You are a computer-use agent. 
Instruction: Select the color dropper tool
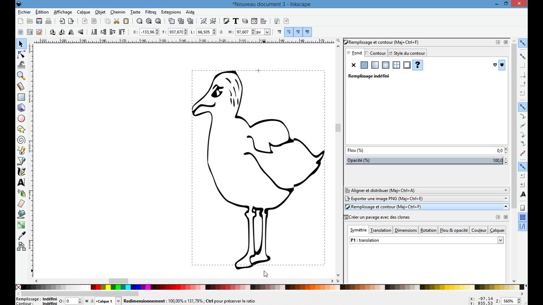click(21, 236)
